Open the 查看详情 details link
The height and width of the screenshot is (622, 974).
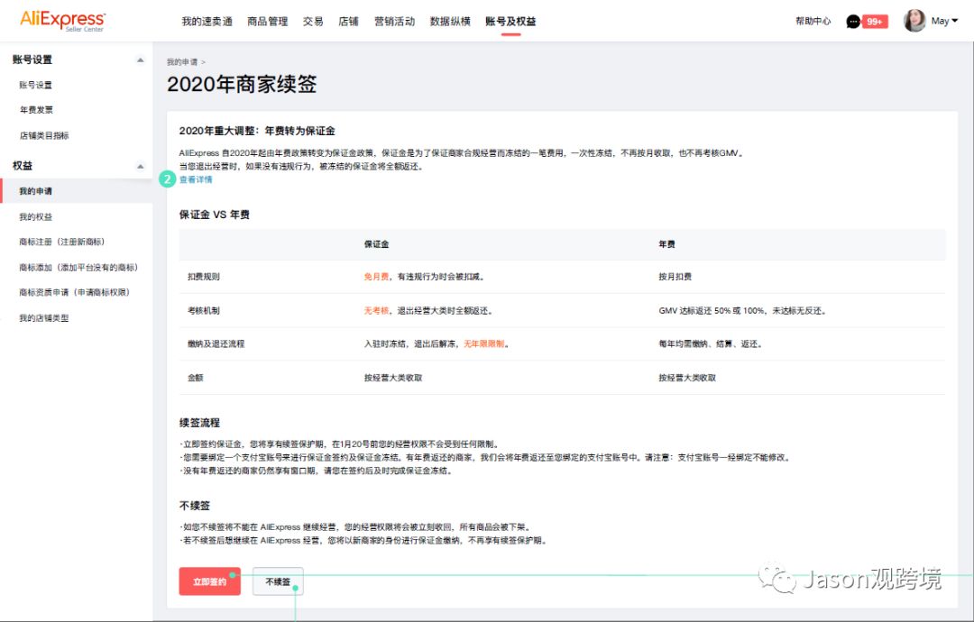click(x=196, y=179)
